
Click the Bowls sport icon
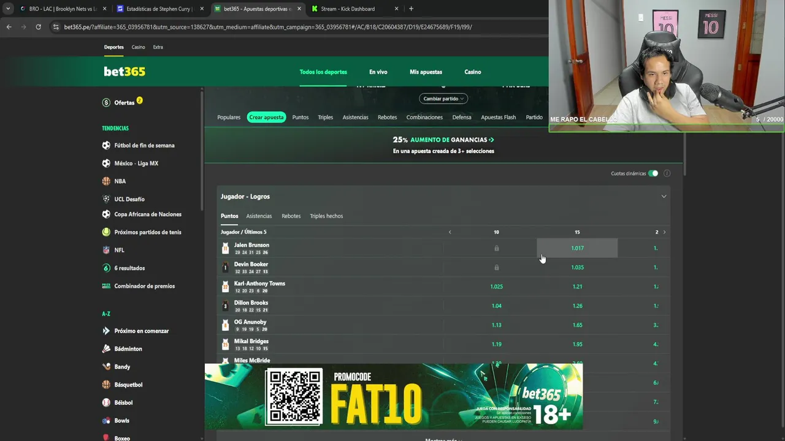click(106, 420)
